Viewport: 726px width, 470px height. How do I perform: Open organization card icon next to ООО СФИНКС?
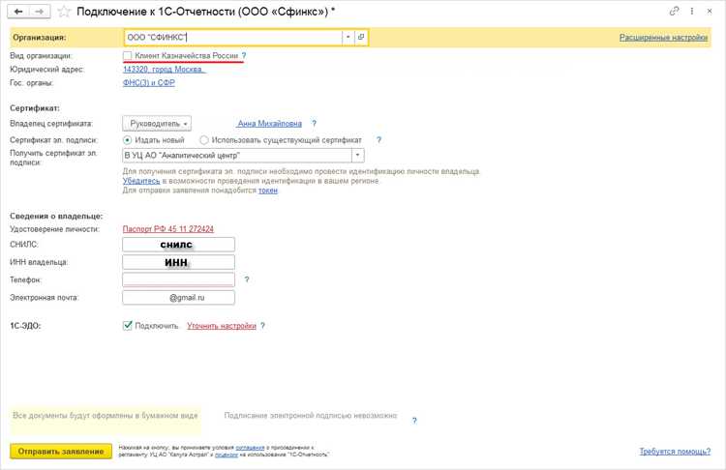[x=361, y=37]
